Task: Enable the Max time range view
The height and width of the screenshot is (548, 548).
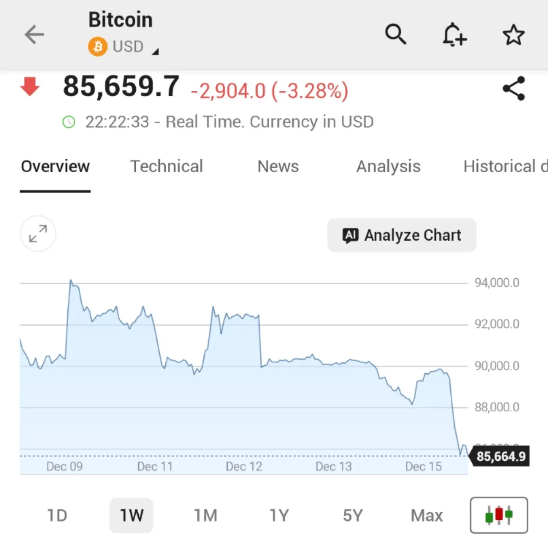Action: [426, 515]
